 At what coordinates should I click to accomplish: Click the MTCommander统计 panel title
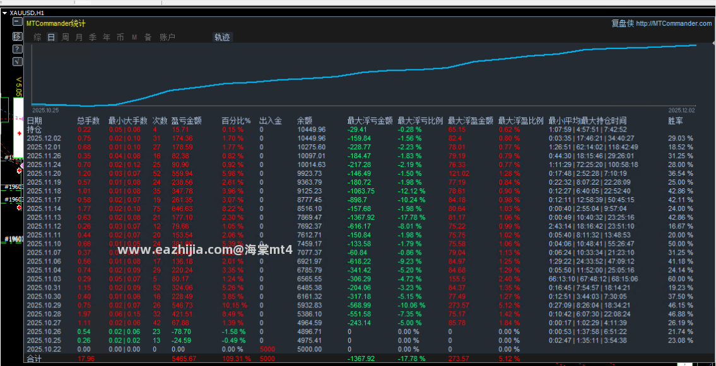coord(56,24)
